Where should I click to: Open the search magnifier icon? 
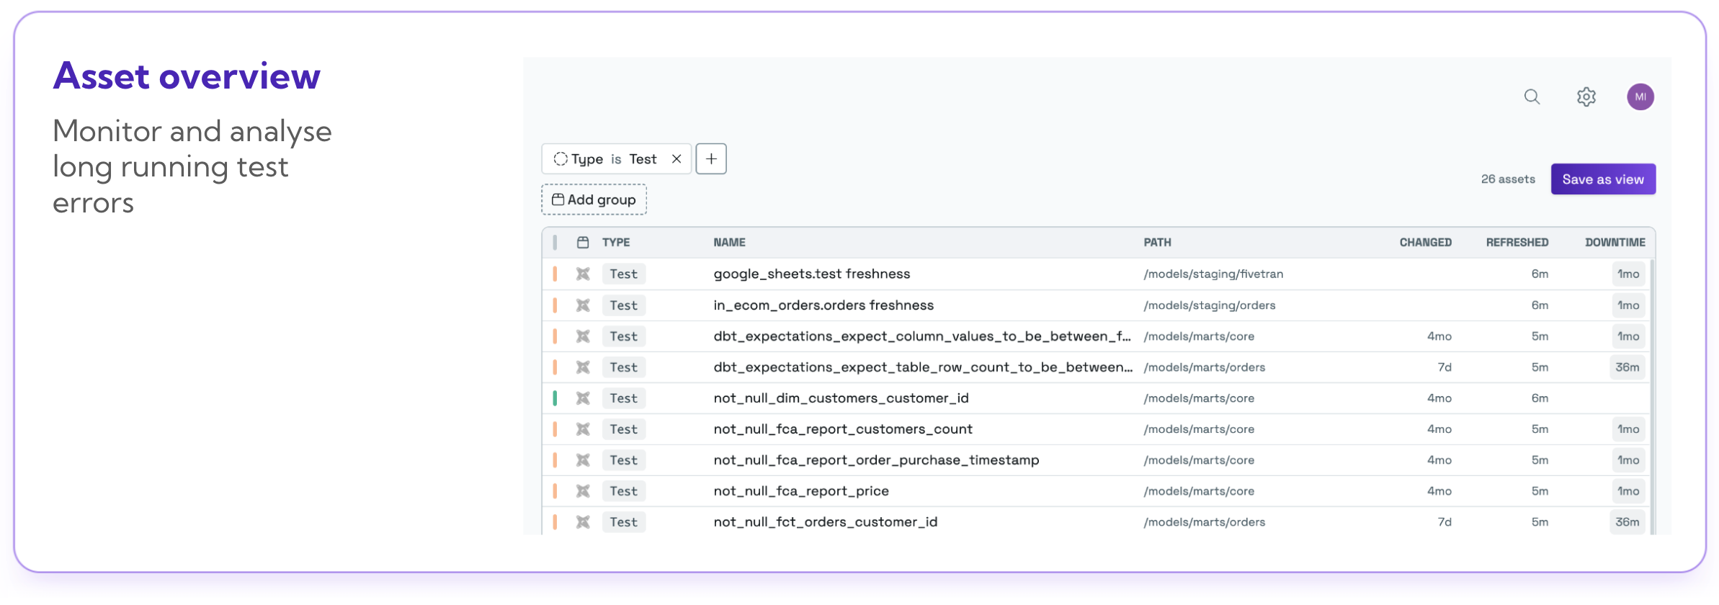(1532, 97)
